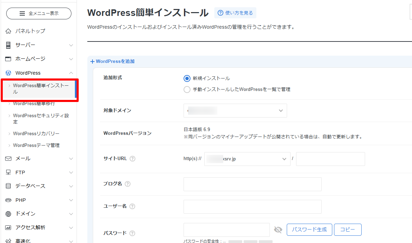The width and height of the screenshot is (412, 243).
Task: Open the 全メニュー表示 menu
Action: 39,13
